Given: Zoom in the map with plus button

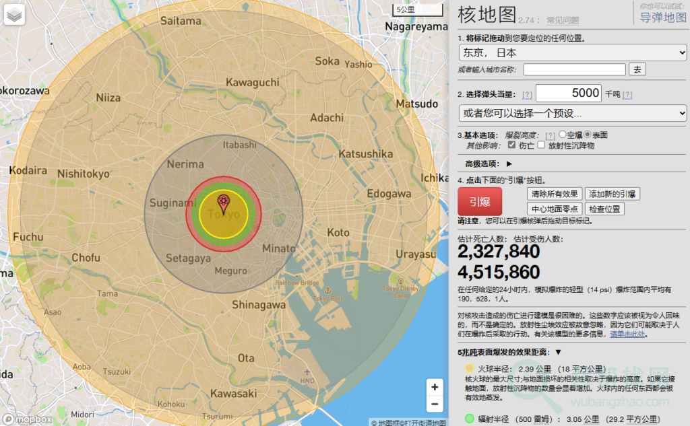Looking at the screenshot, I should coord(435,387).
